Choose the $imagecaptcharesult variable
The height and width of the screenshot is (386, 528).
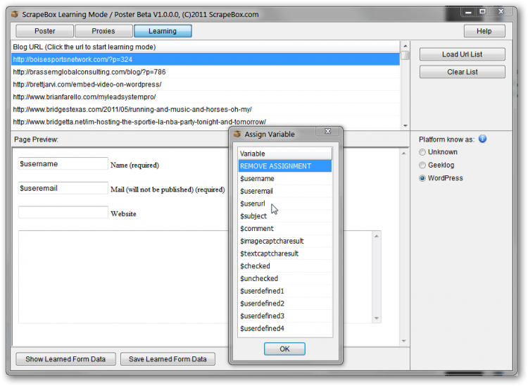[285, 241]
